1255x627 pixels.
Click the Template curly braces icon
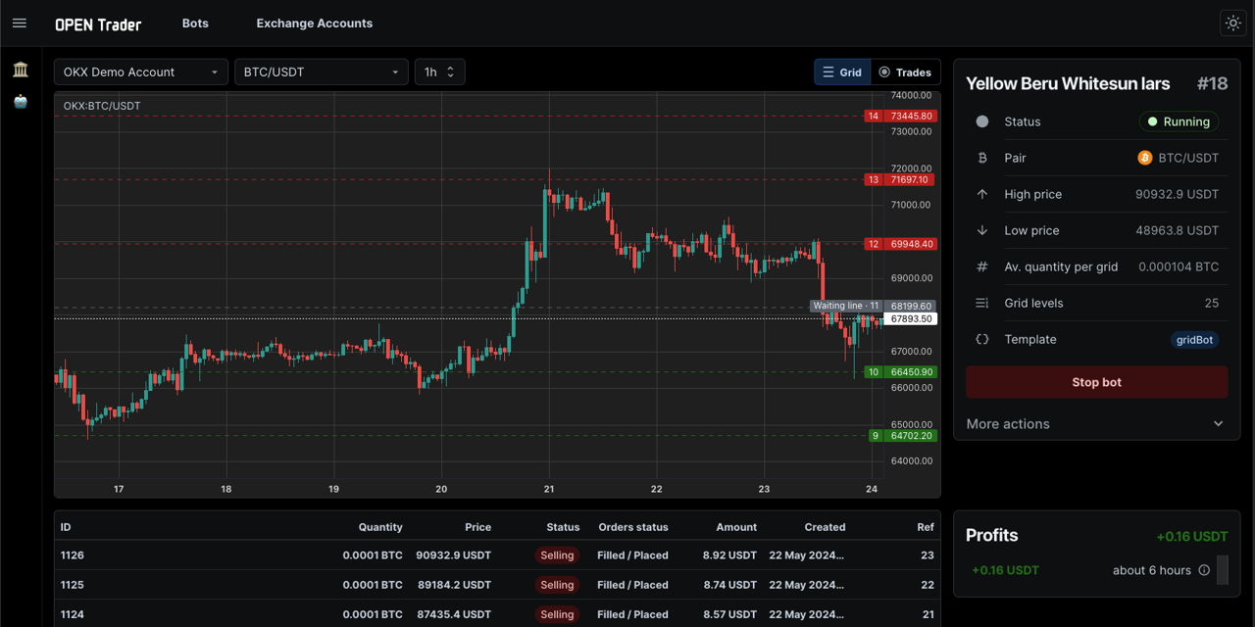(982, 339)
